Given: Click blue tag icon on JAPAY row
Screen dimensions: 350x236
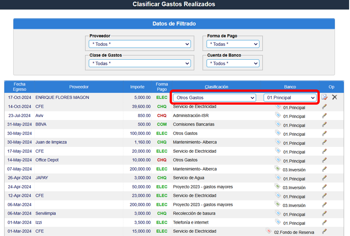Looking at the screenshot, I should coord(278,177).
